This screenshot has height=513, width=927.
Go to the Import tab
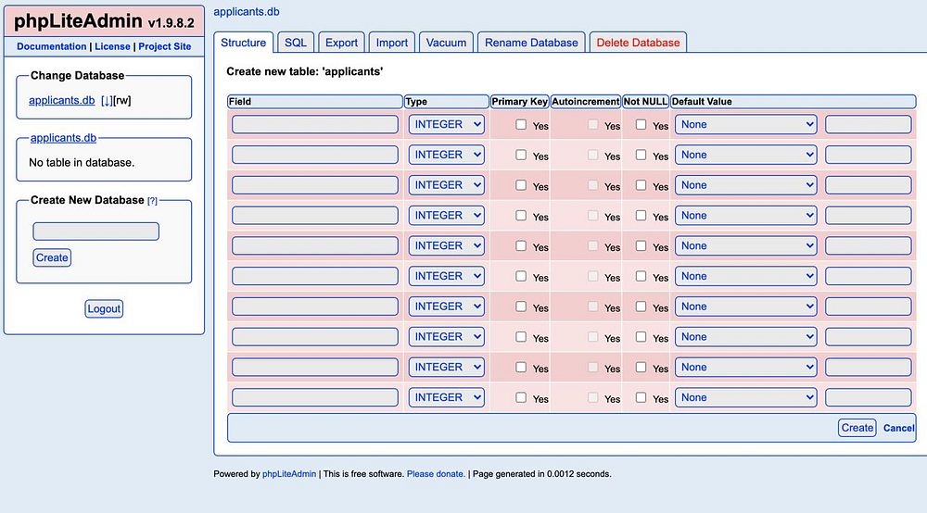[x=392, y=43]
